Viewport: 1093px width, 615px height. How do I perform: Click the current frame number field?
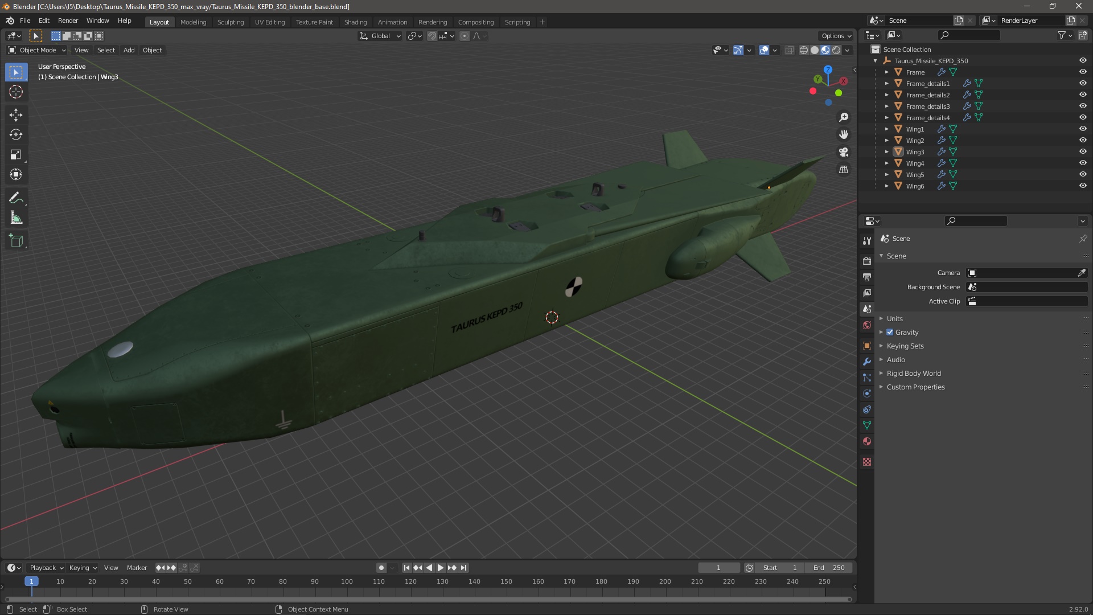[718, 568]
